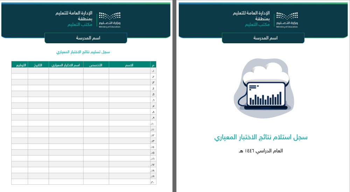This screenshot has width=350, height=192.
Task: Click the التخصص column header
Action: coord(96,65)
